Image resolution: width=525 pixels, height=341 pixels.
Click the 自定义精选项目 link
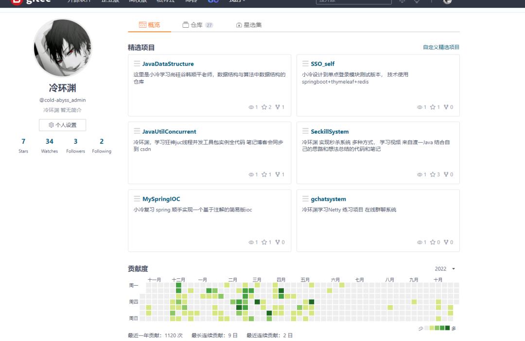pos(441,47)
